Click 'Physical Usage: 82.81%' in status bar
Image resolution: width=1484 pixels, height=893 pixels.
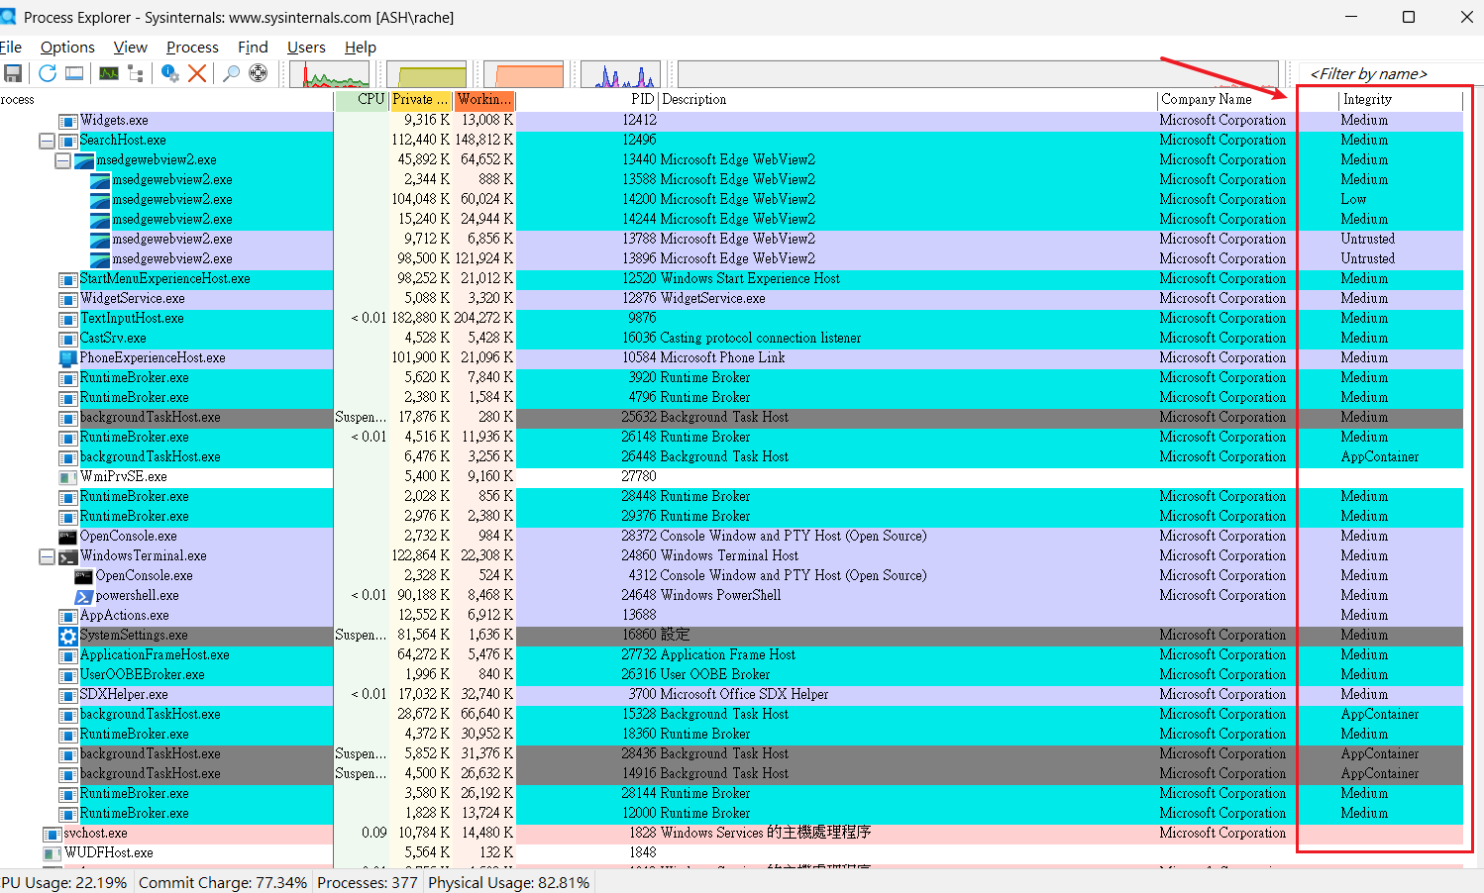pyautogui.click(x=509, y=882)
